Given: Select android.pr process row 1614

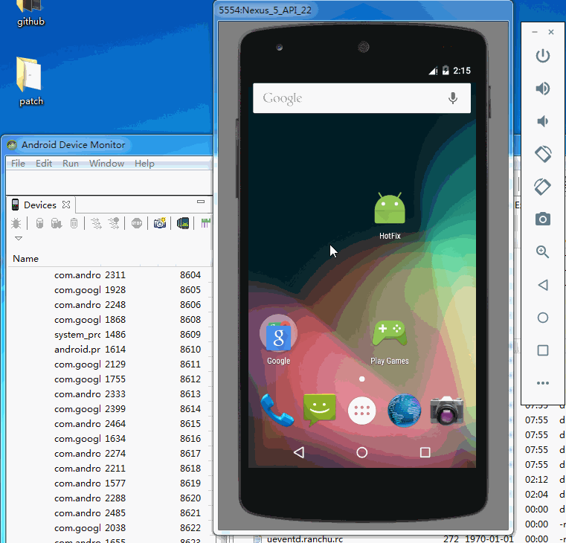Looking at the screenshot, I should [110, 350].
